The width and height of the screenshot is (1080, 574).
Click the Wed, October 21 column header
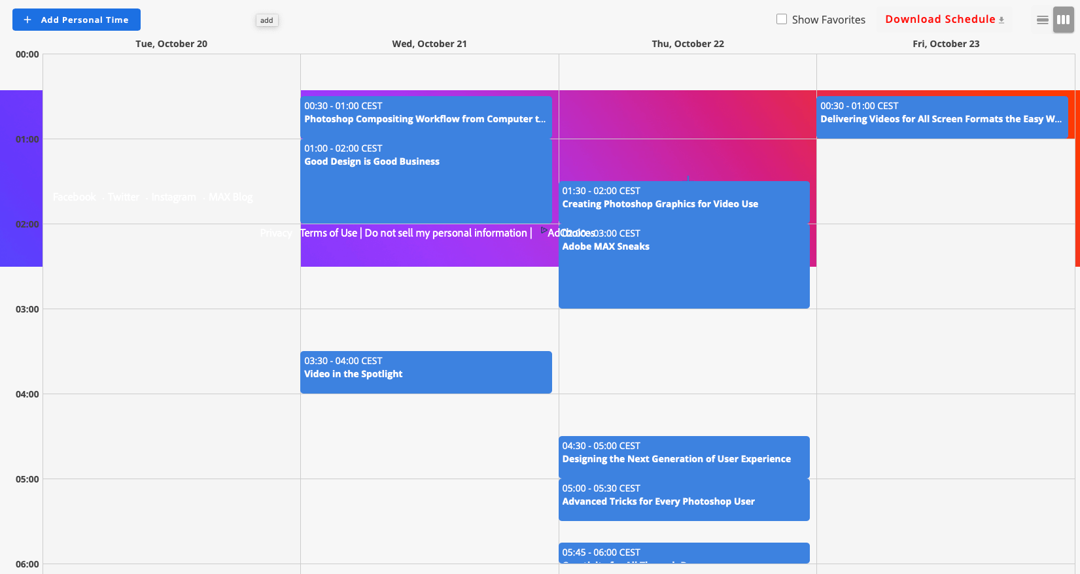tap(430, 44)
